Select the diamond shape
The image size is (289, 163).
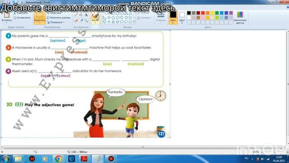109,18
